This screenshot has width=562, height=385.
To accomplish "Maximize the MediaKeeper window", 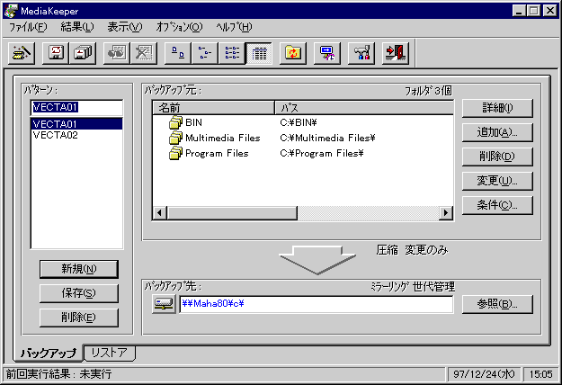I will (x=533, y=11).
